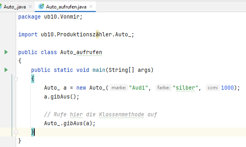246x147 pixels.
Task: Switch to the Auto_.java tab
Action: point(15,7)
